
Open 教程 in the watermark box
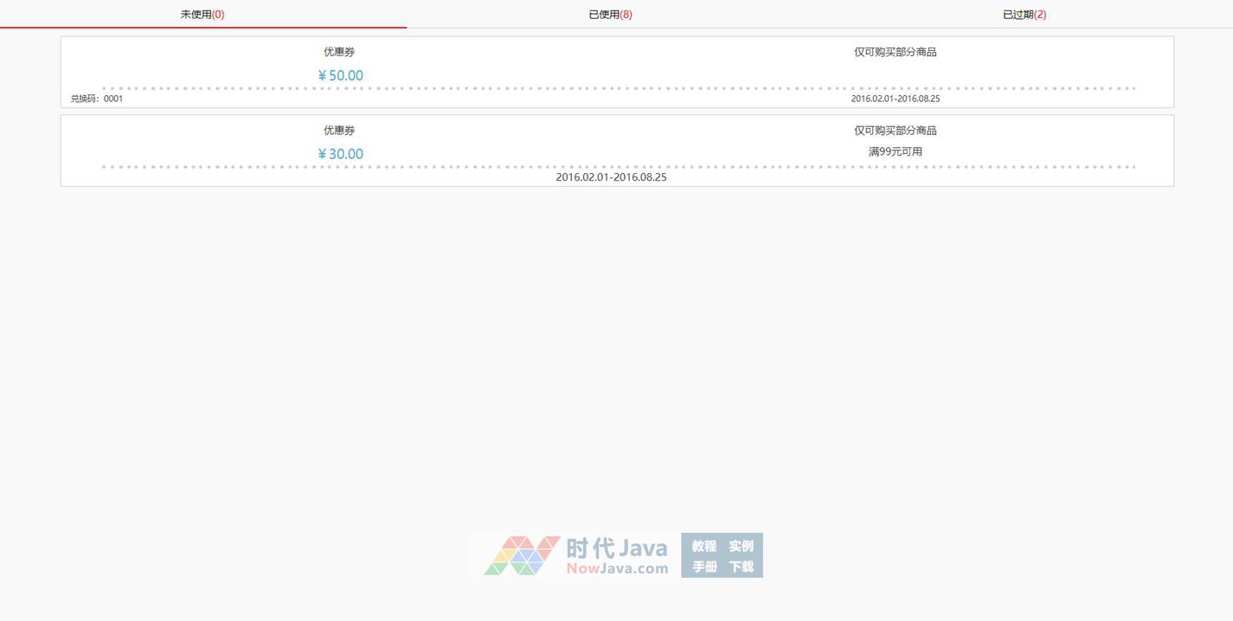(704, 546)
